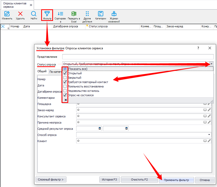Click the Очистить F2 button
217x187 pixels.
[139, 180]
